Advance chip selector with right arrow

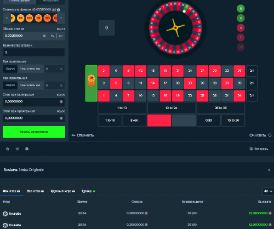(x=61, y=18)
